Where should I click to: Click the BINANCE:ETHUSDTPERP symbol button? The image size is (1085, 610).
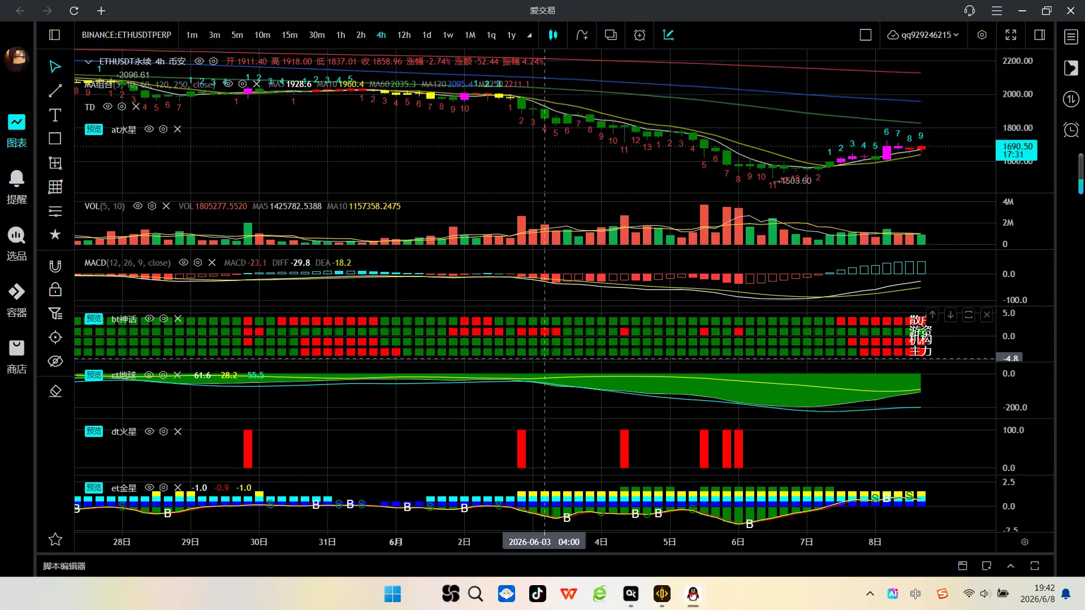pos(127,35)
